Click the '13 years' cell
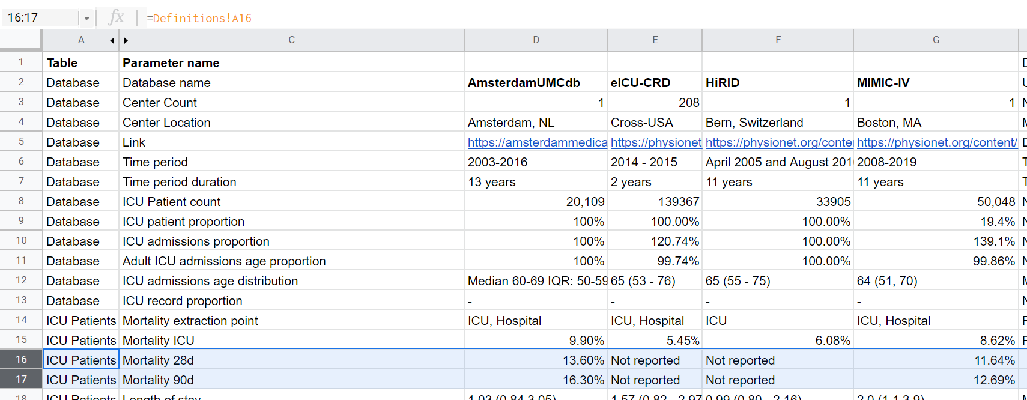Image resolution: width=1027 pixels, height=400 pixels. (536, 181)
